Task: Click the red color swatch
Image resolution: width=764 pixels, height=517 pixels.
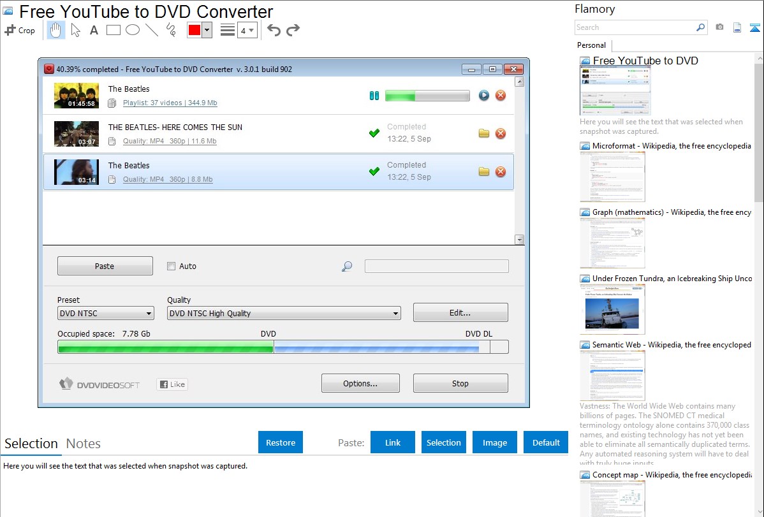Action: pyautogui.click(x=195, y=30)
